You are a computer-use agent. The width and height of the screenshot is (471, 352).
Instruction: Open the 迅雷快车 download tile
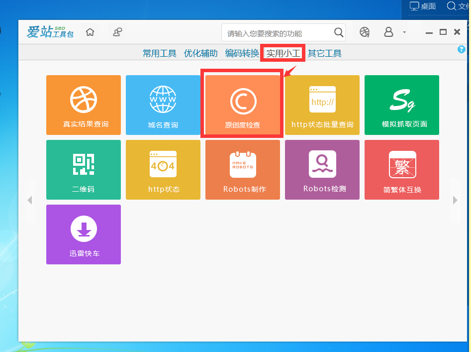pos(84,235)
